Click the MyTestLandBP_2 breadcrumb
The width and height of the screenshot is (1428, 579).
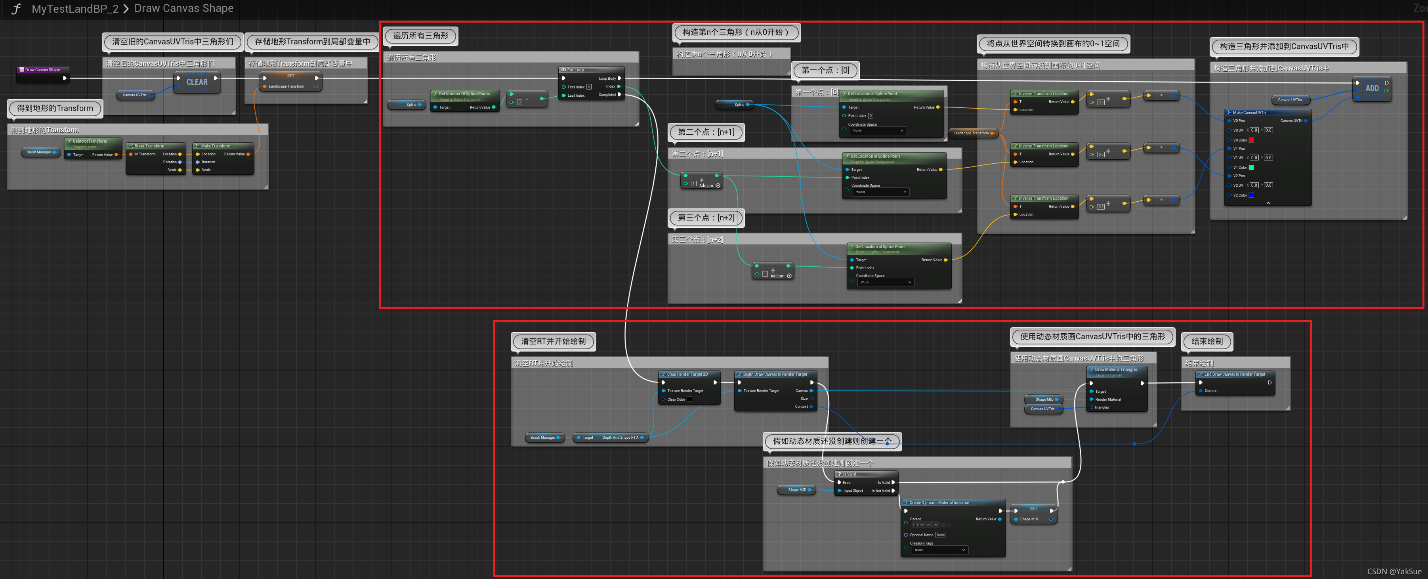pos(75,9)
